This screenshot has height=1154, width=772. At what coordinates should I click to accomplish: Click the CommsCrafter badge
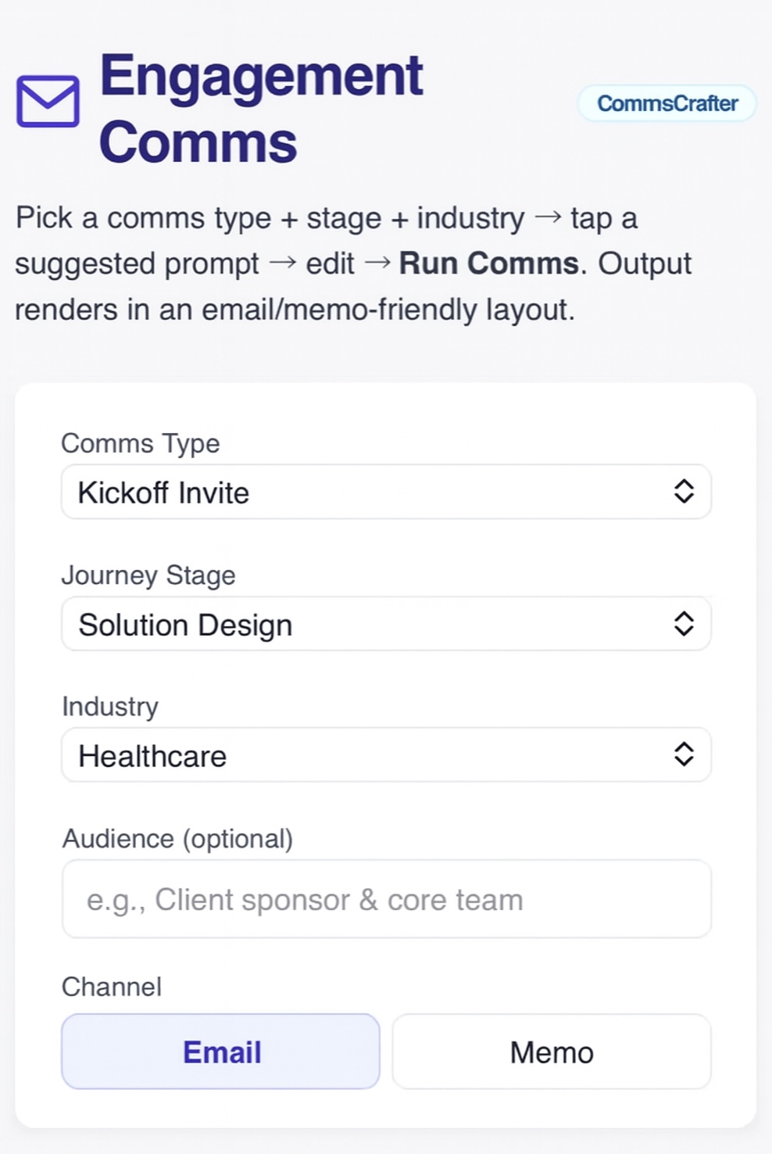pos(667,103)
